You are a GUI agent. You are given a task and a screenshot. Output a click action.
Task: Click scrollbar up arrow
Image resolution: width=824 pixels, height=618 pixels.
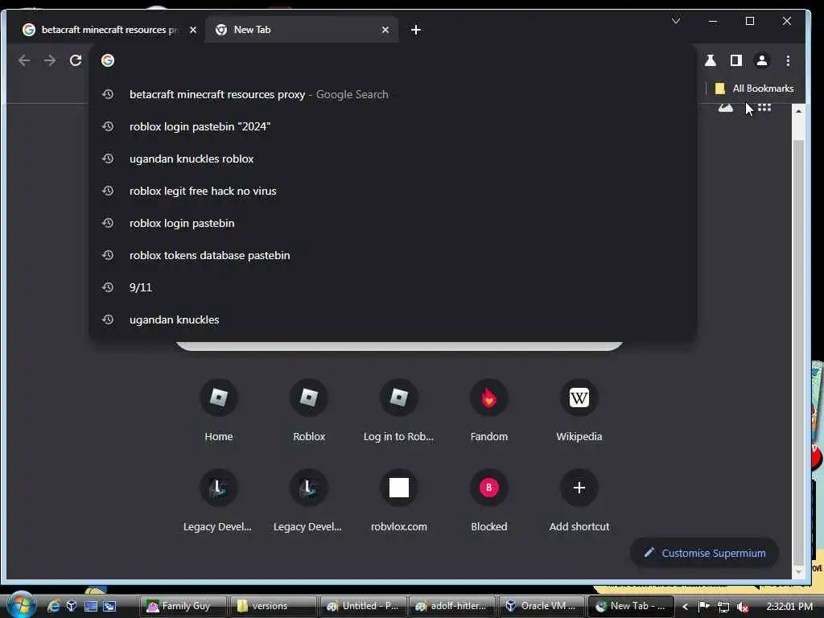(x=798, y=111)
